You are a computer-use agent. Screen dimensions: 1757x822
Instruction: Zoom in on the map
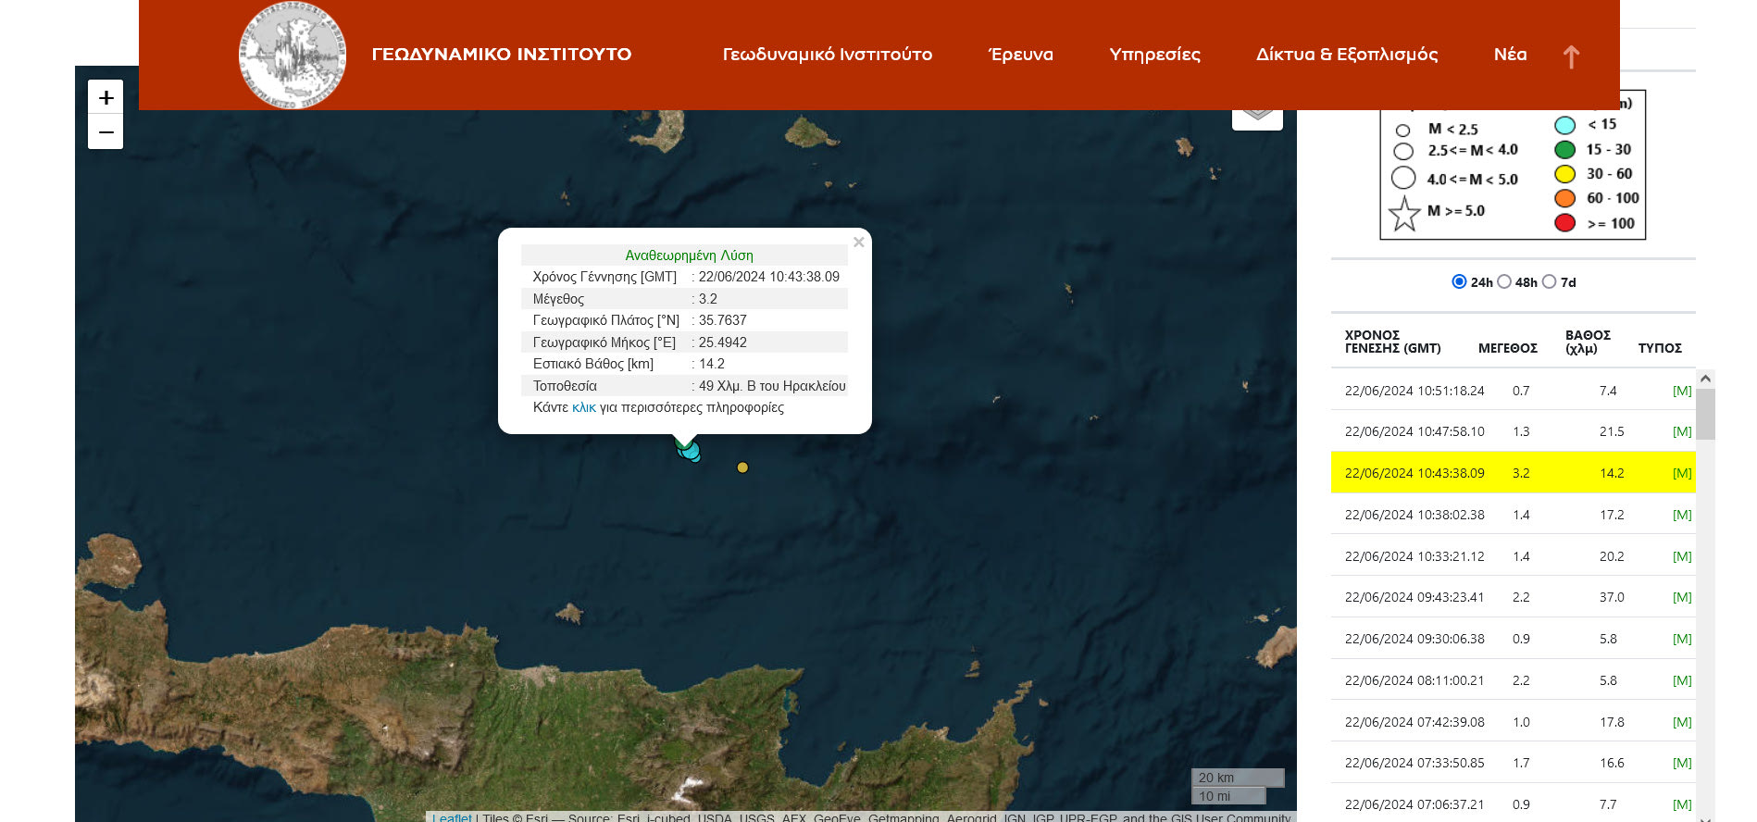[x=106, y=97]
